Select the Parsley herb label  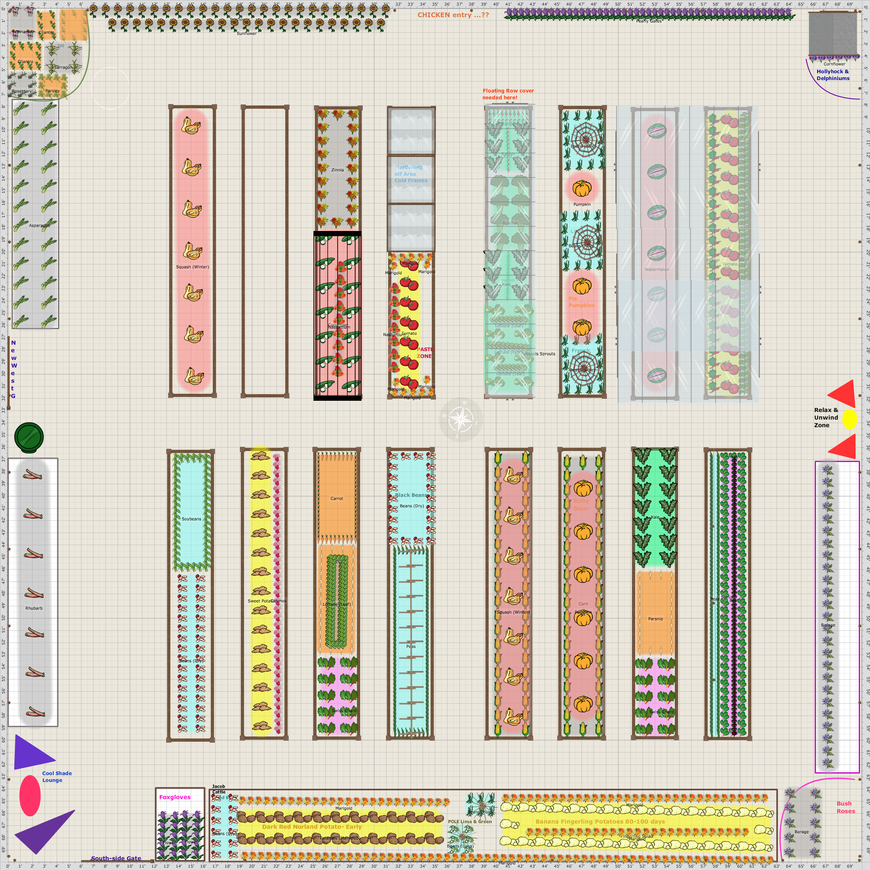coord(52,90)
